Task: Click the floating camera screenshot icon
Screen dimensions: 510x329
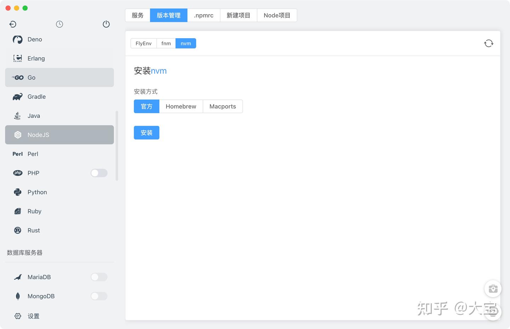Action: pyautogui.click(x=493, y=288)
